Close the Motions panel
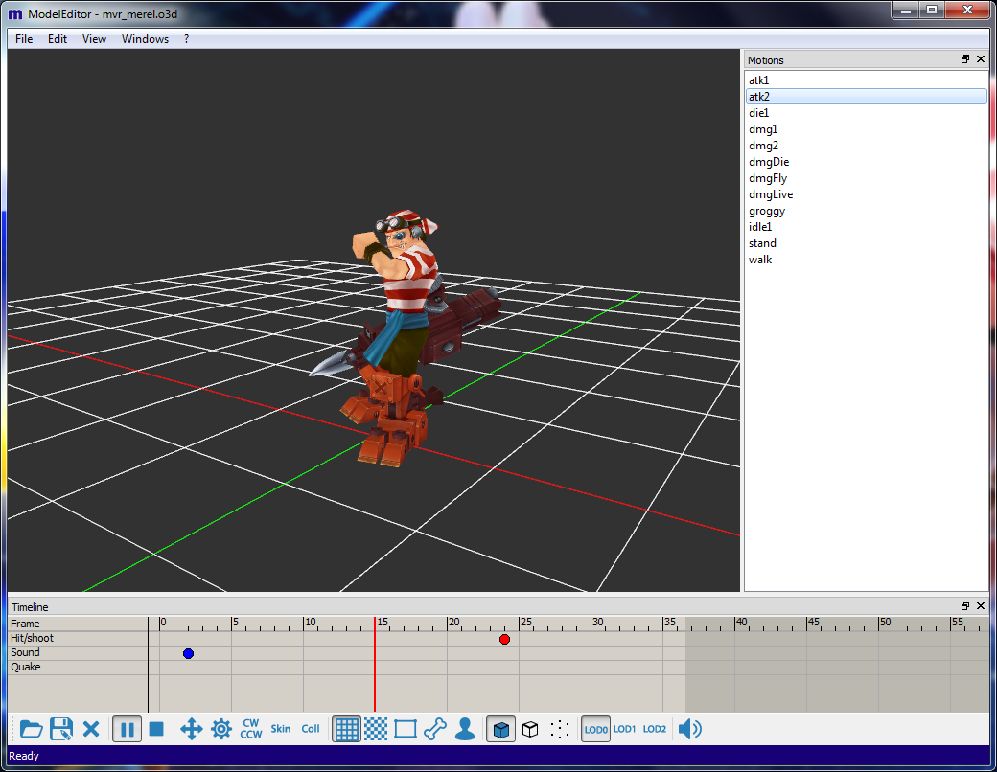Viewport: 997px width, 772px height. tap(981, 59)
